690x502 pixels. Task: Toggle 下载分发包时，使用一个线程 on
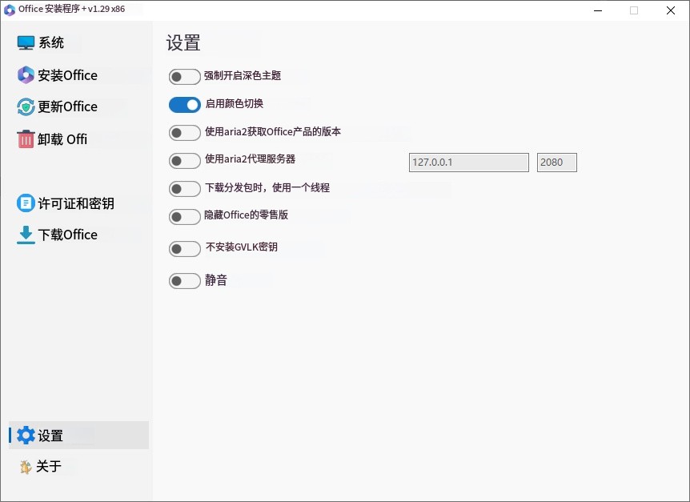(184, 188)
